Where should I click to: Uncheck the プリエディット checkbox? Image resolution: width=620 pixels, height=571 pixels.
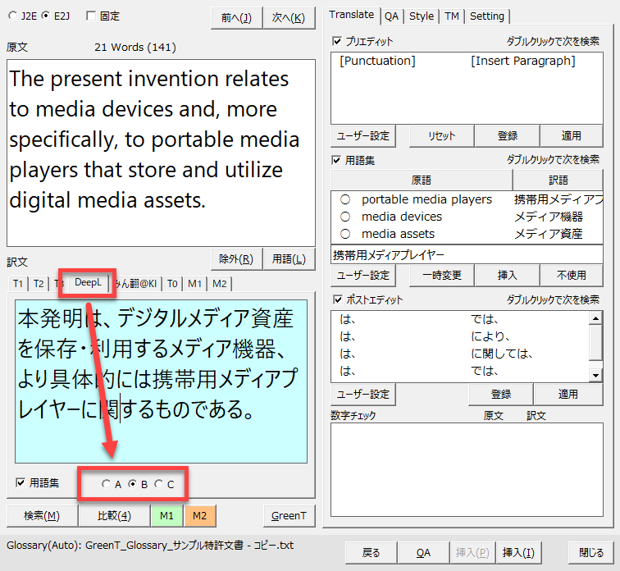pyautogui.click(x=337, y=41)
